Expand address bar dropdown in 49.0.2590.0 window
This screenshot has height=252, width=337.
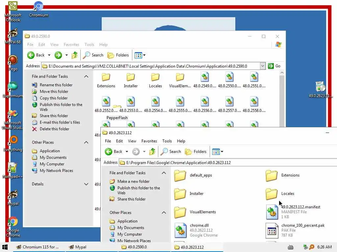[262, 66]
